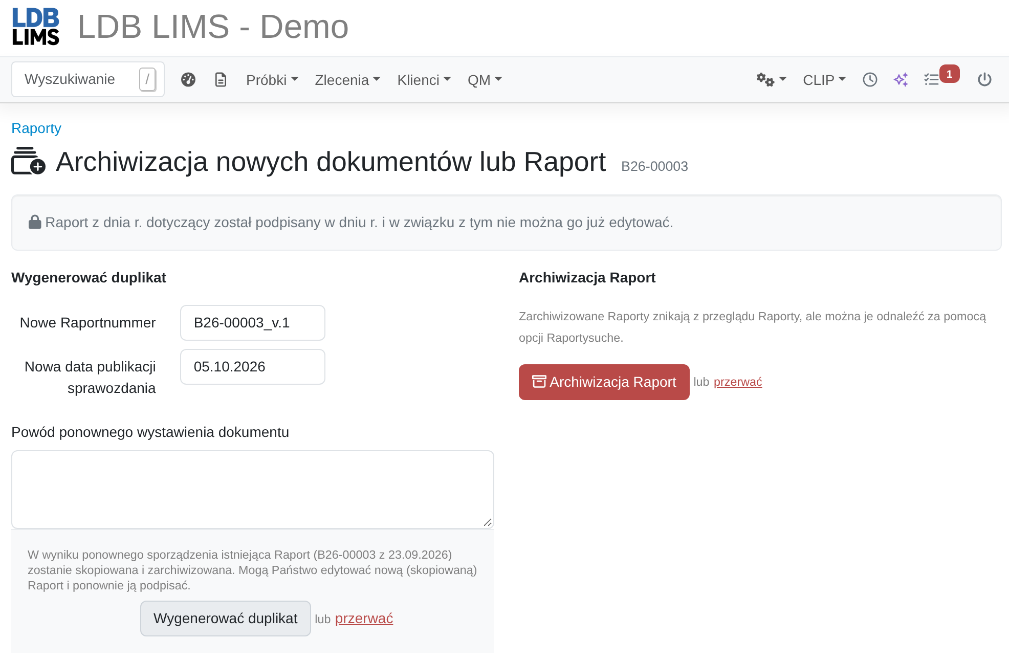This screenshot has width=1009, height=661.
Task: Focus the Wyszukiwanie search field
Action: pyautogui.click(x=88, y=79)
